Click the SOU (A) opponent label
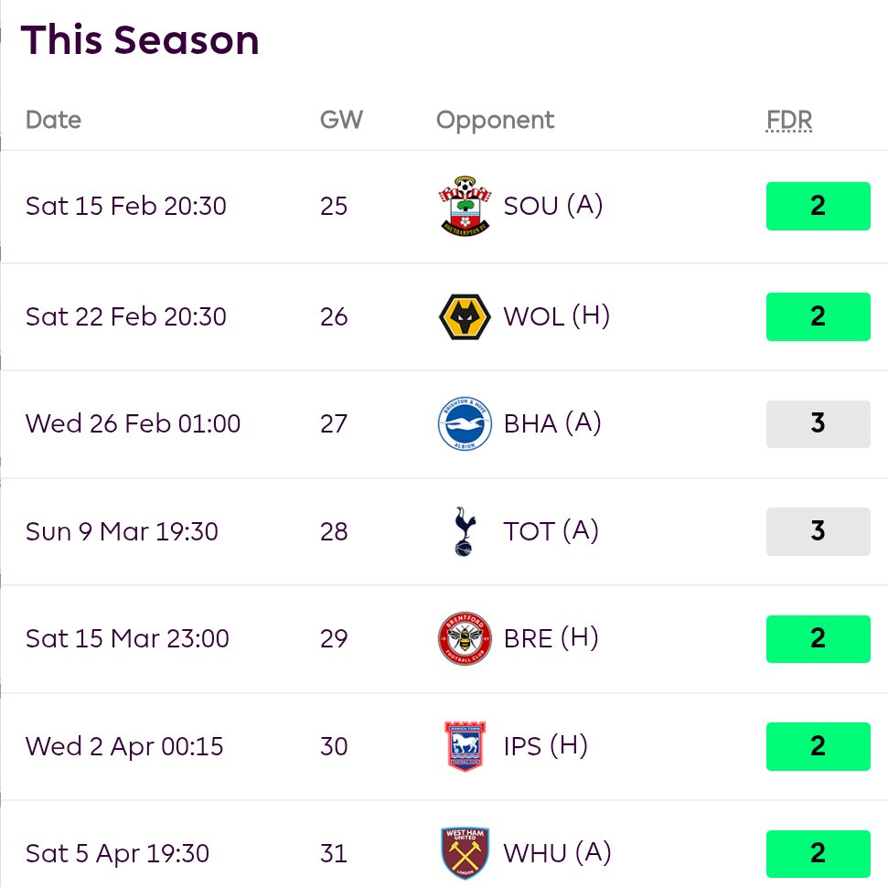This screenshot has height=887, width=888. [x=553, y=206]
